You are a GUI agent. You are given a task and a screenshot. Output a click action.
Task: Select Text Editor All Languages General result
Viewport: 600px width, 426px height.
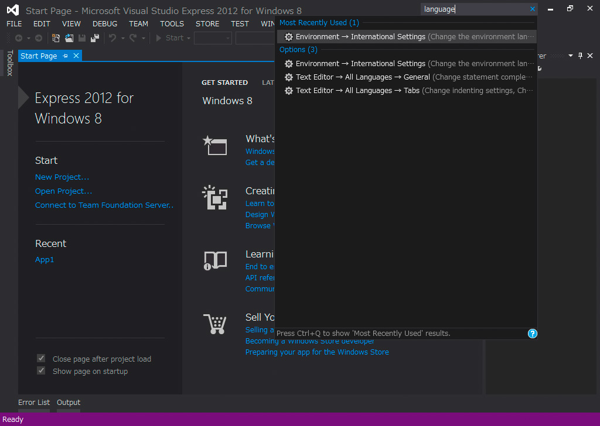click(407, 77)
